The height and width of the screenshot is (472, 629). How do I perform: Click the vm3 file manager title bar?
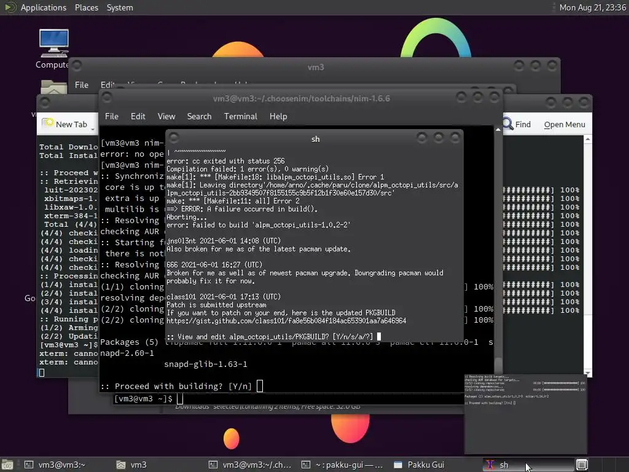(x=315, y=67)
